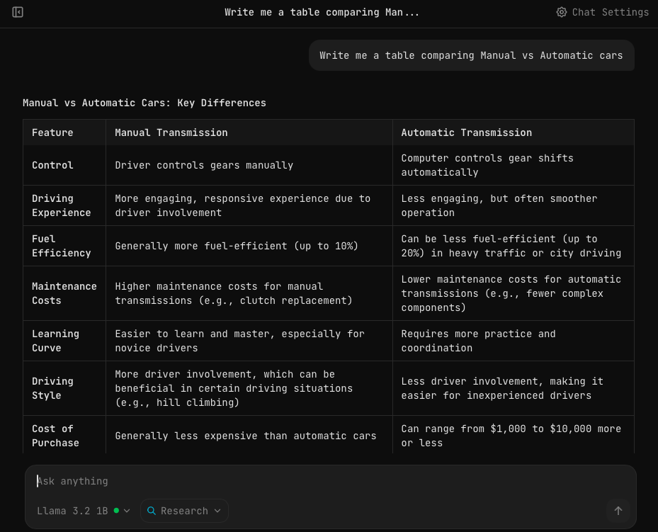
Task: Click the Maintenance Costs row label
Action: point(64,293)
